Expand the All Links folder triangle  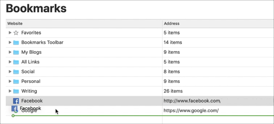[10, 62]
